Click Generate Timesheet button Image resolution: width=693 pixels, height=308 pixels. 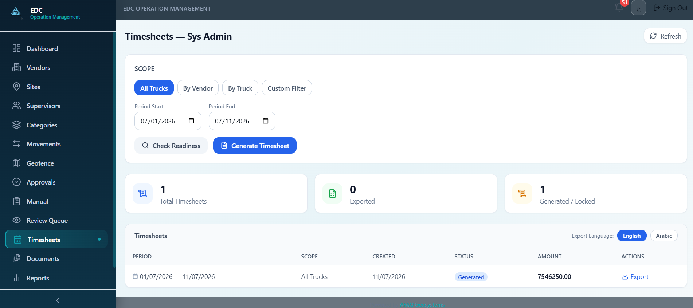[255, 146]
